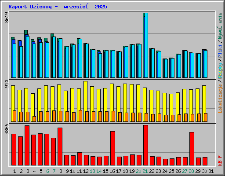
Task: Click the red KB bar for day 28
Action: point(192,149)
